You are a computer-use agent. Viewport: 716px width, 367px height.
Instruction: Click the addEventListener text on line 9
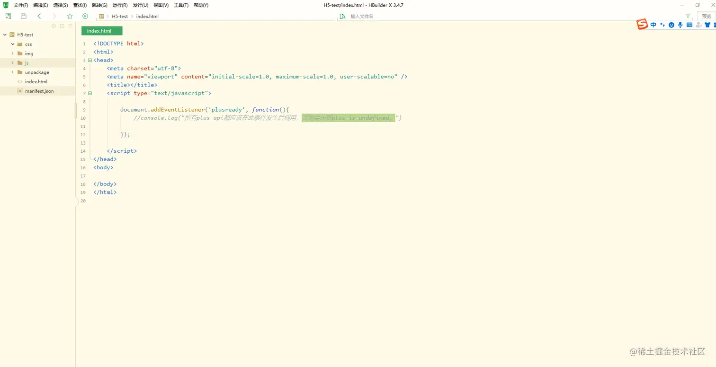pyautogui.click(x=178, y=110)
